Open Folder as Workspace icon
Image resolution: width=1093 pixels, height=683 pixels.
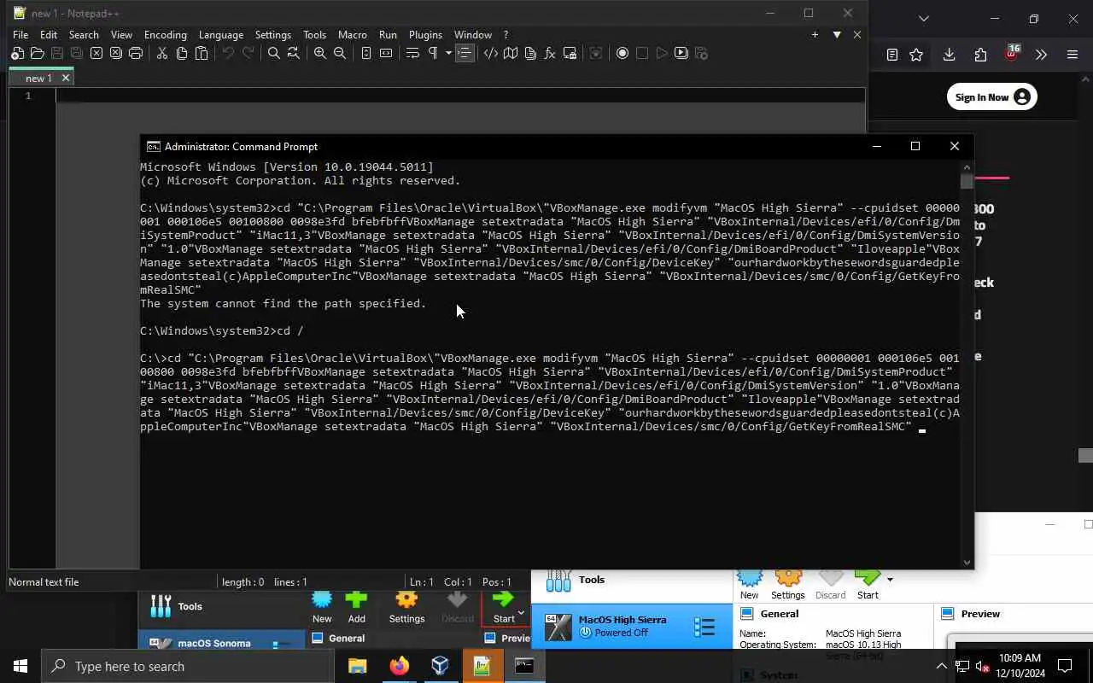570,53
